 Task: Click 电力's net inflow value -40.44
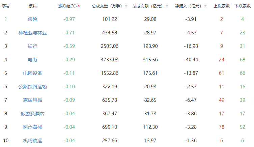pyautogui.click(x=192, y=60)
